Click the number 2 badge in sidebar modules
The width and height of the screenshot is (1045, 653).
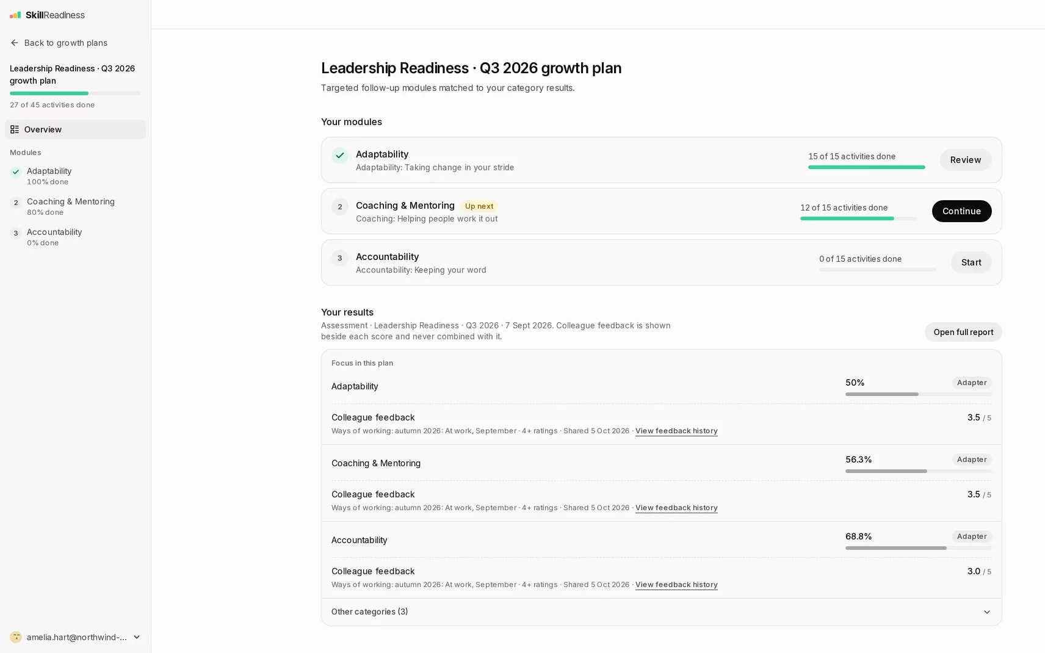click(16, 203)
